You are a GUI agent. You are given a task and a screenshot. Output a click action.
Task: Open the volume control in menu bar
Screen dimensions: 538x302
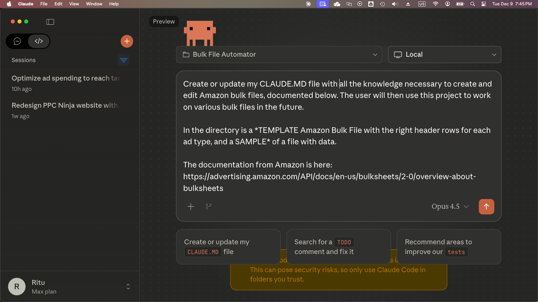click(x=395, y=4)
